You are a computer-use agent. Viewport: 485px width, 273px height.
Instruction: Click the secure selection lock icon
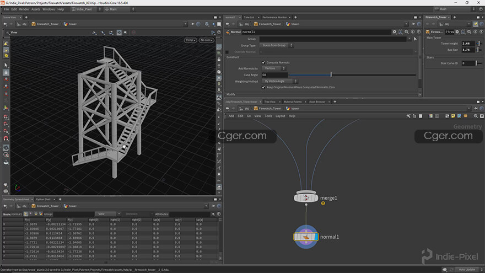6,72
